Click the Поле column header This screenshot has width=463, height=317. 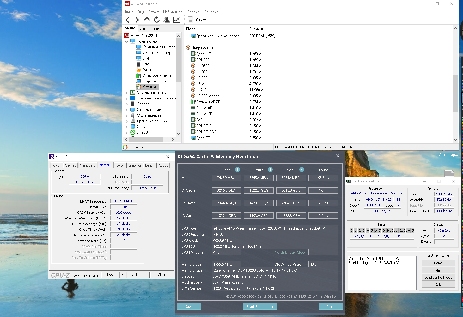tap(216, 29)
